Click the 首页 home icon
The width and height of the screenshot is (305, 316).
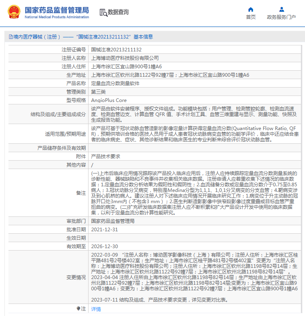pyautogui.click(x=251, y=10)
